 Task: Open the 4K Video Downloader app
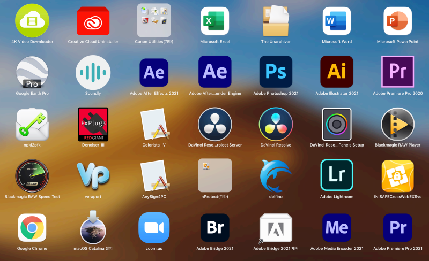[32, 20]
